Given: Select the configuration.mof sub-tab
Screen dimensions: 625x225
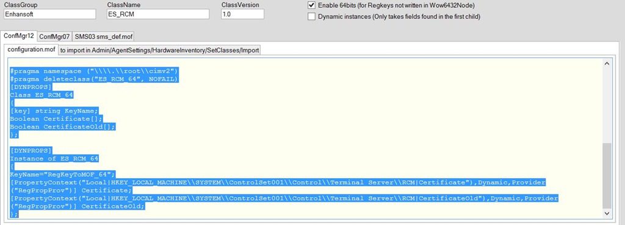Looking at the screenshot, I should [x=31, y=50].
